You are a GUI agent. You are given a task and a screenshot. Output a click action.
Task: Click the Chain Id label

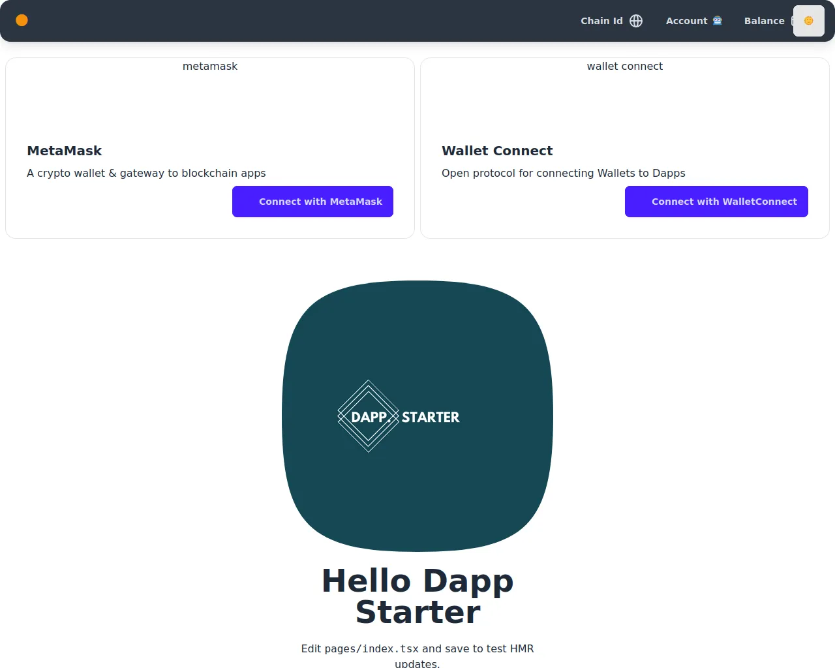tap(601, 21)
